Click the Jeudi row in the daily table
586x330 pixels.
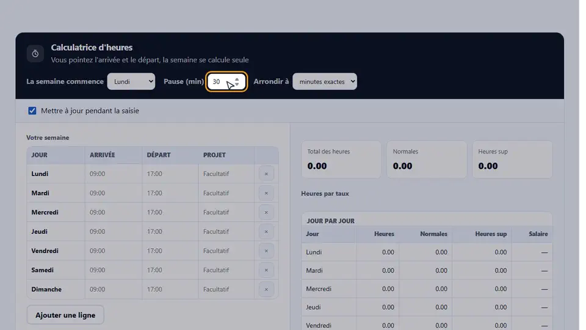tap(427, 307)
